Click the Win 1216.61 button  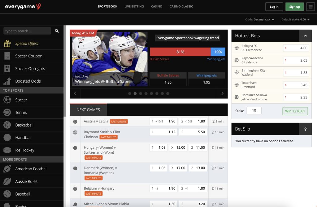pyautogui.click(x=295, y=110)
